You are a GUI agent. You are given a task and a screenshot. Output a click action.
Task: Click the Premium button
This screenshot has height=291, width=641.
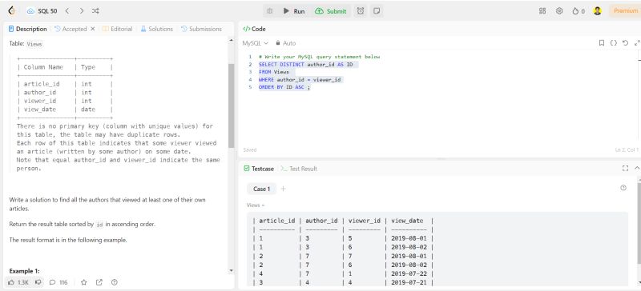[625, 11]
